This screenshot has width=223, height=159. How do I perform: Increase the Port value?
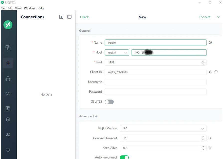pos(203,61)
